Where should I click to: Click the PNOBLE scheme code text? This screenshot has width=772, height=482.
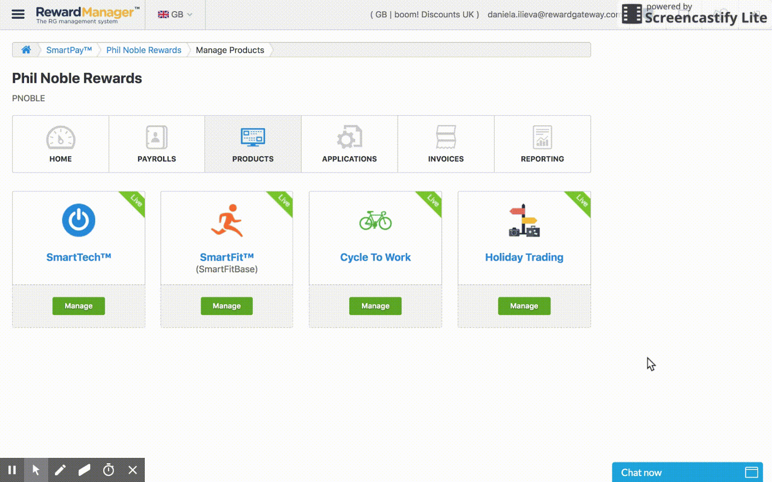pos(28,98)
